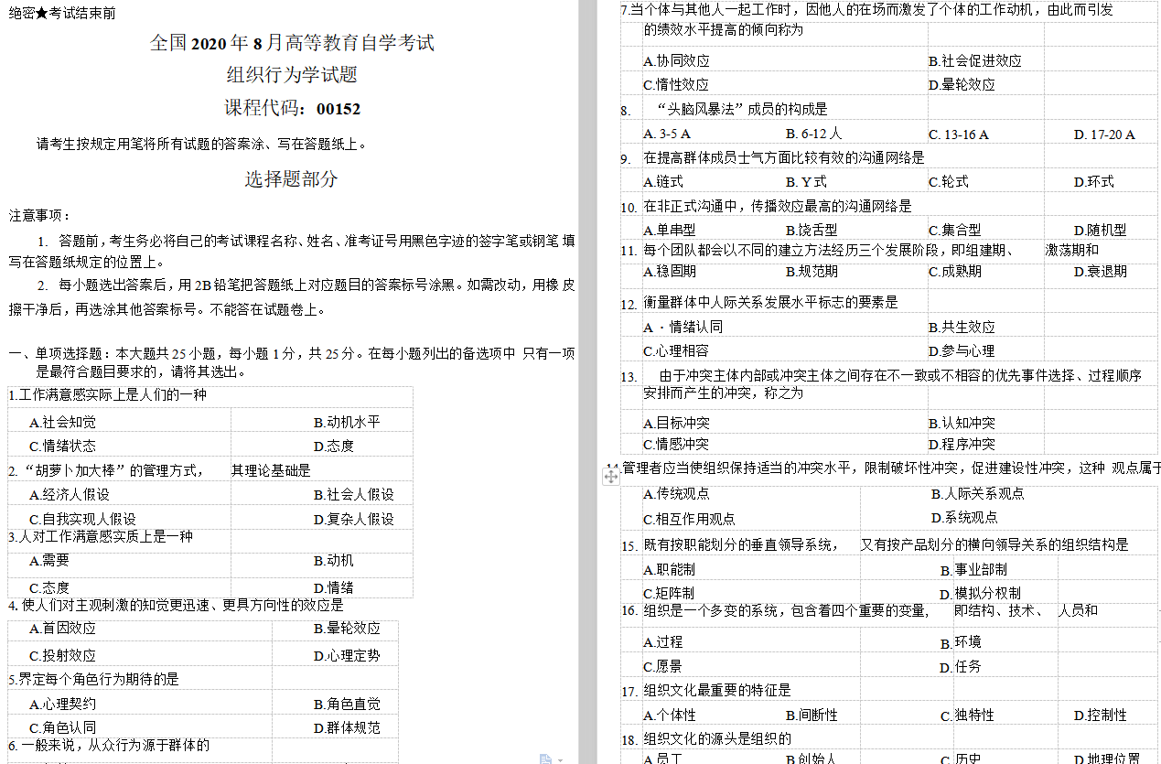1161x764 pixels.
Task: Select option "A.稳固期"
Action: 670,272
